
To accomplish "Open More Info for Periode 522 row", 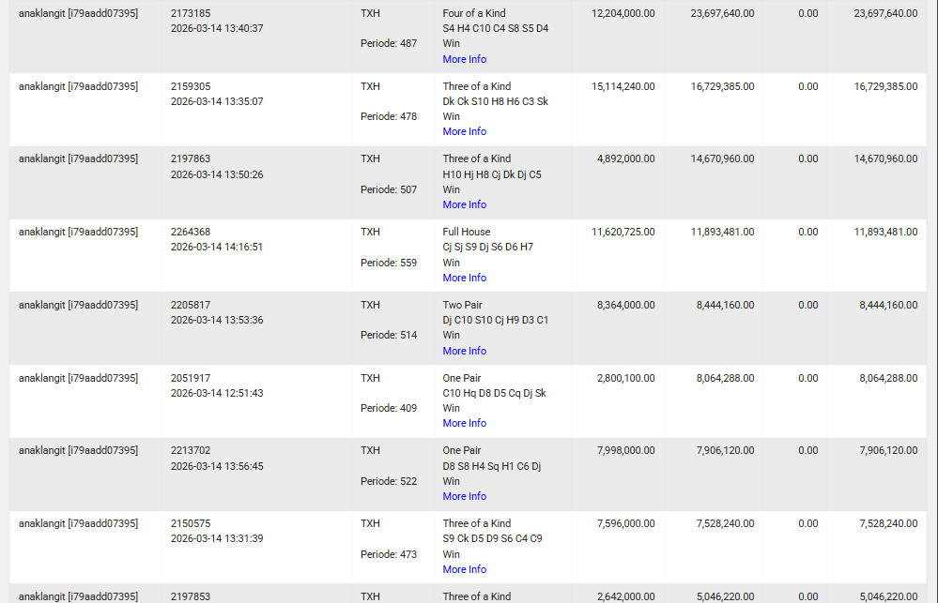I will pos(464,496).
